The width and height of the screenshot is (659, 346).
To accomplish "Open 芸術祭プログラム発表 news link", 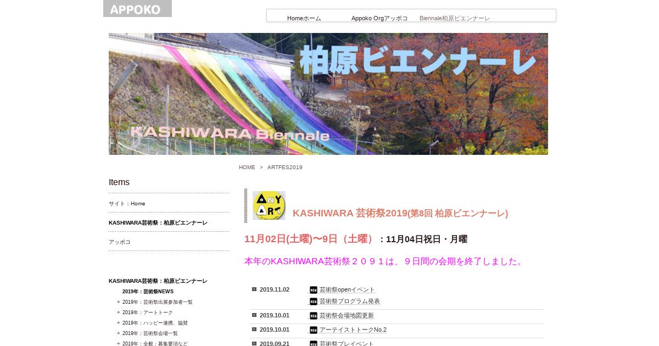I will (350, 302).
